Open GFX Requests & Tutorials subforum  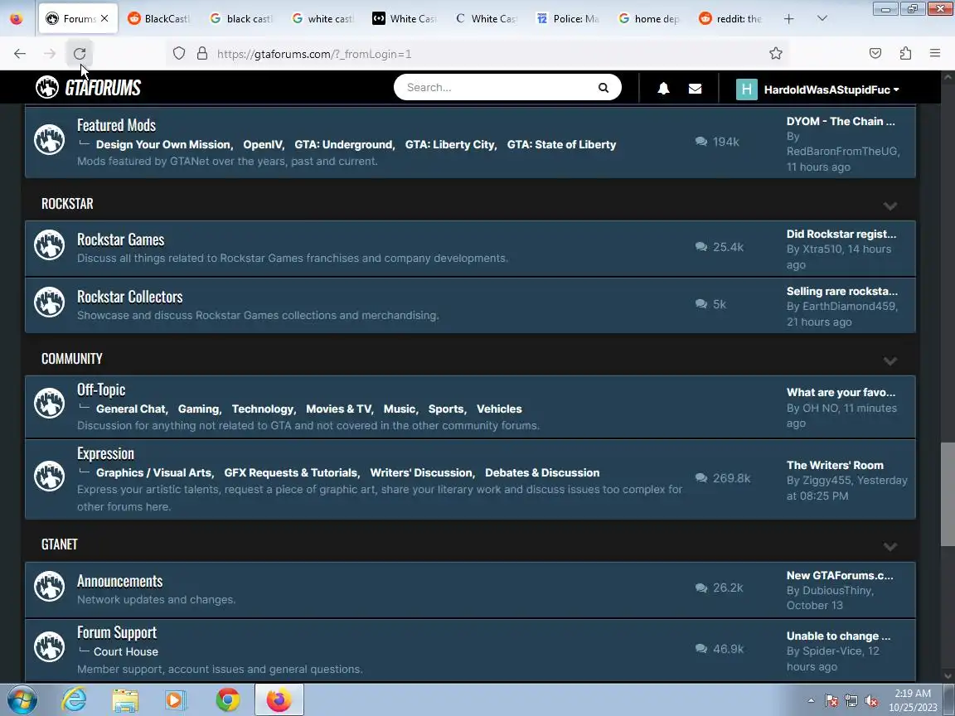[x=292, y=472]
